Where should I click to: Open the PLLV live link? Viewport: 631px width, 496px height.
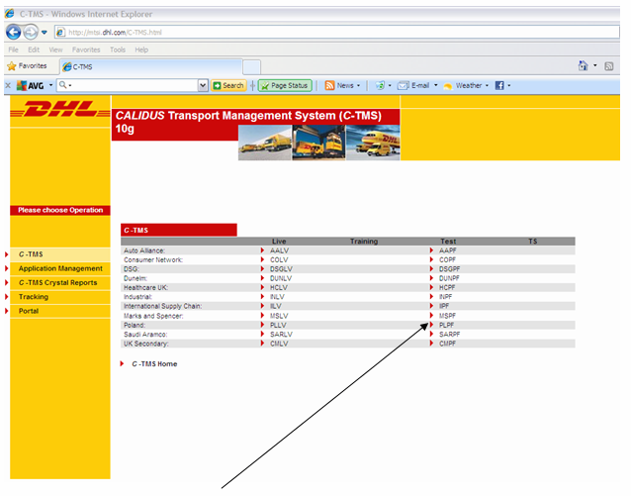278,325
